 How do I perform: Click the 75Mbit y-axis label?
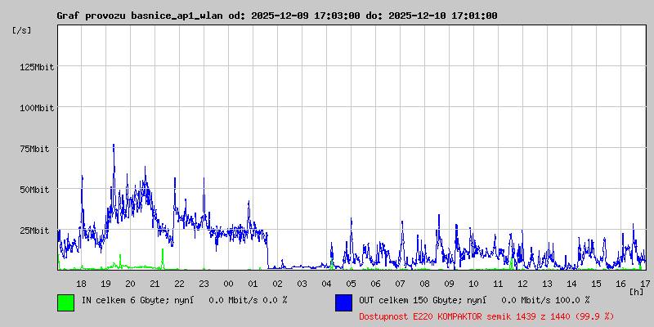(38, 149)
